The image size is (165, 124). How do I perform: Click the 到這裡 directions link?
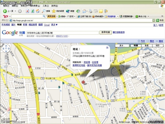point(87,62)
